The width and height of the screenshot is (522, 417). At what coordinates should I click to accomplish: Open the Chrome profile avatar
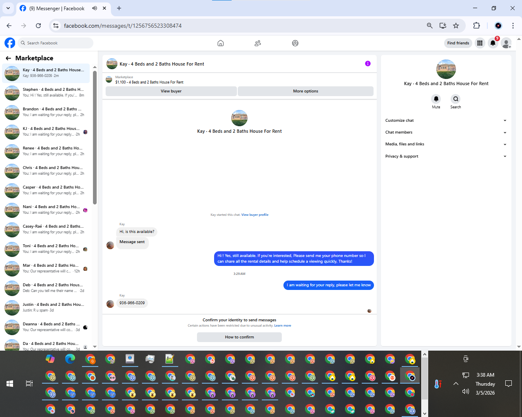[498, 26]
